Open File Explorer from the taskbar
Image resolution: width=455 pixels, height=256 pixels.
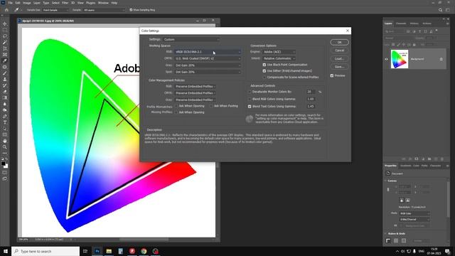point(109,251)
